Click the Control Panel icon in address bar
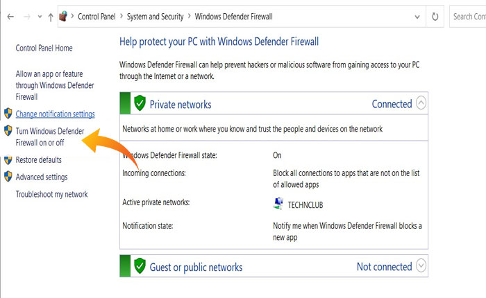The height and width of the screenshot is (298, 486). pos(64,16)
